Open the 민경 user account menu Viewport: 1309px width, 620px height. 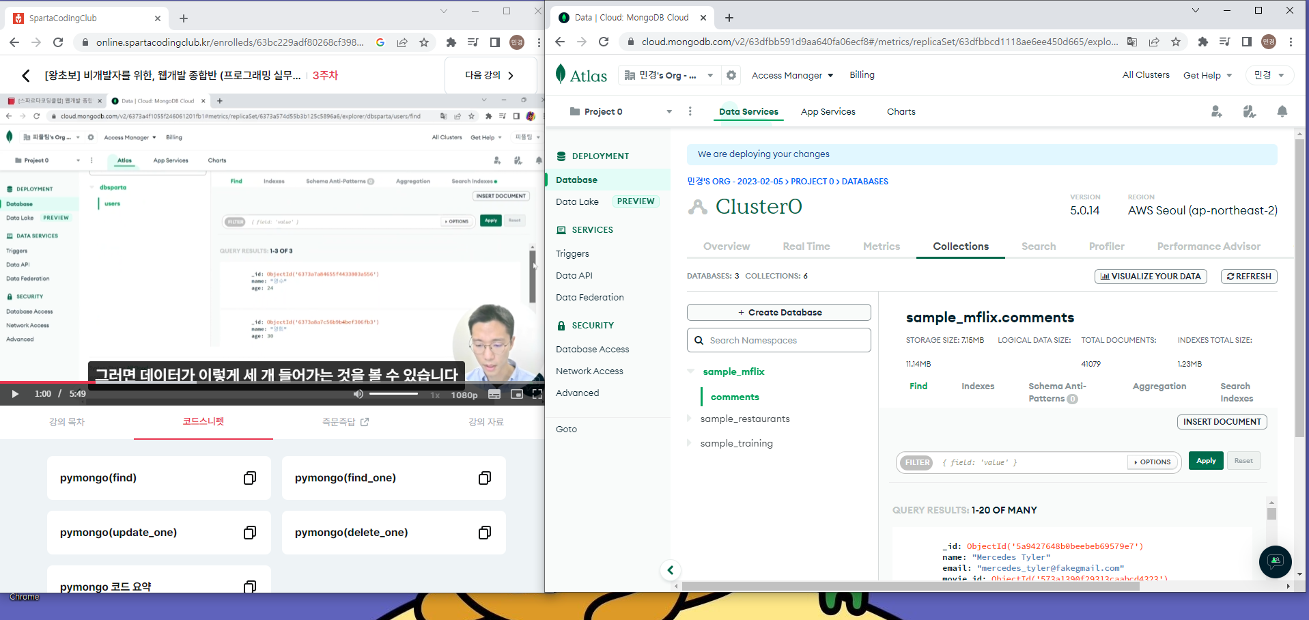1269,75
